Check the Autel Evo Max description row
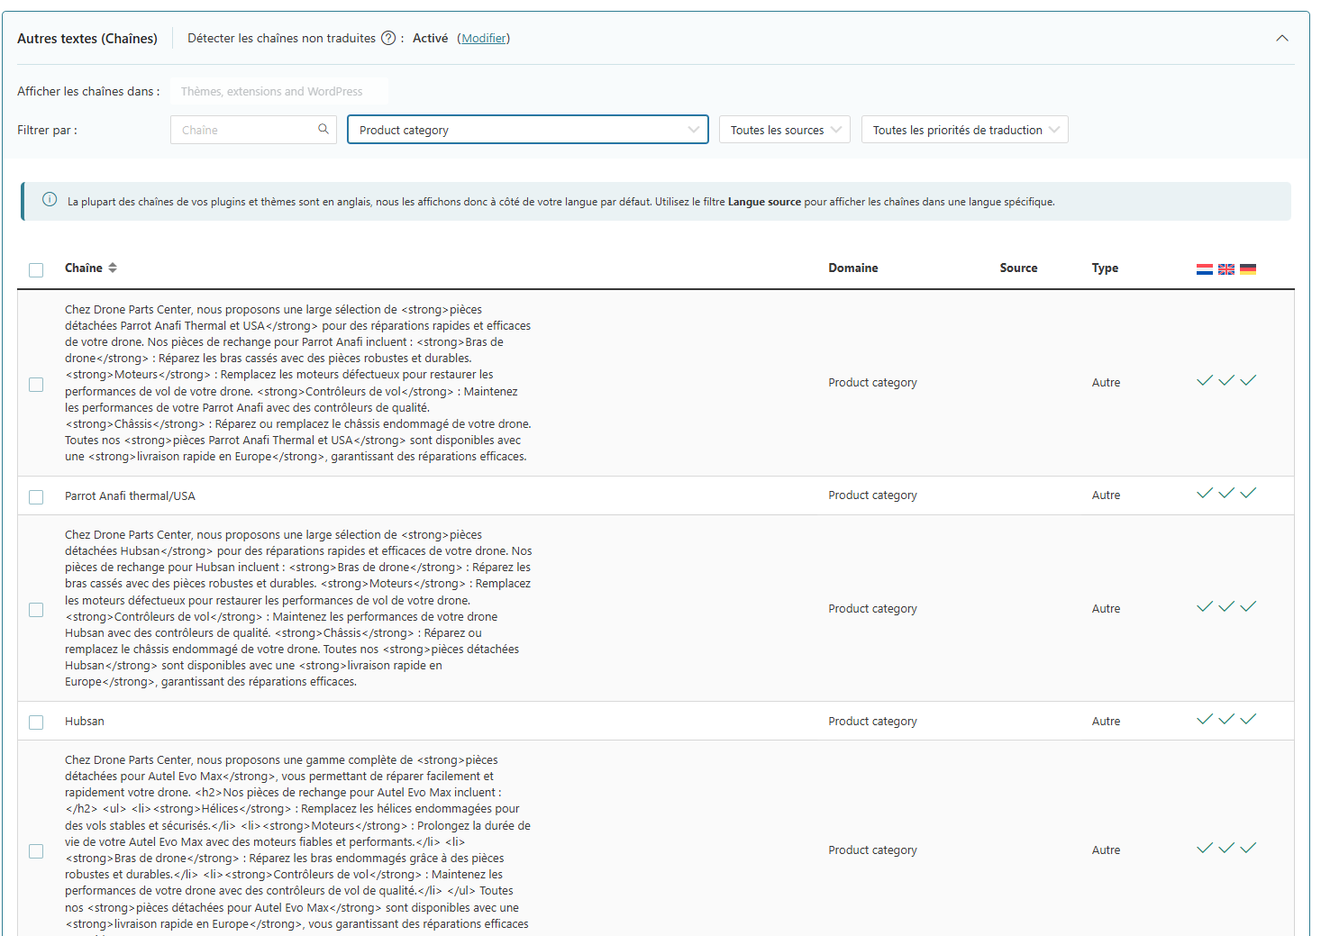 tap(36, 851)
